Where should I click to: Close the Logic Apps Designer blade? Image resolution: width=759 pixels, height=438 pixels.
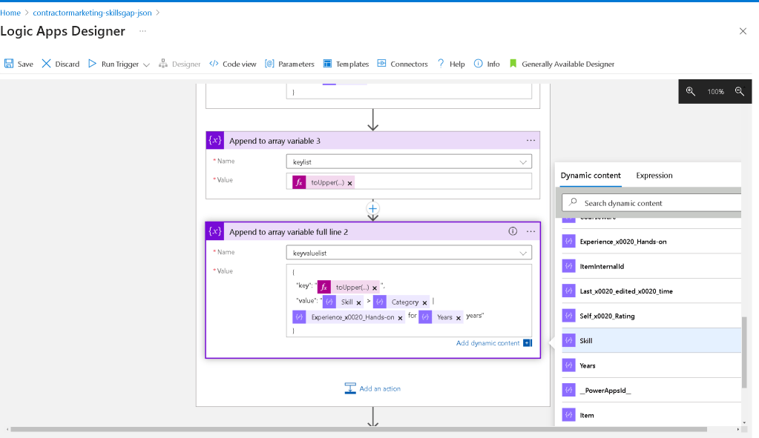click(x=743, y=31)
